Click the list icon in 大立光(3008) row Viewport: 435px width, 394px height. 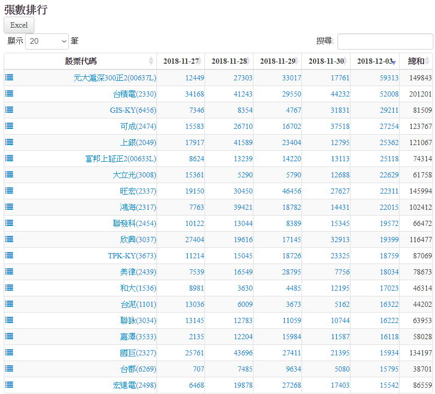9,175
